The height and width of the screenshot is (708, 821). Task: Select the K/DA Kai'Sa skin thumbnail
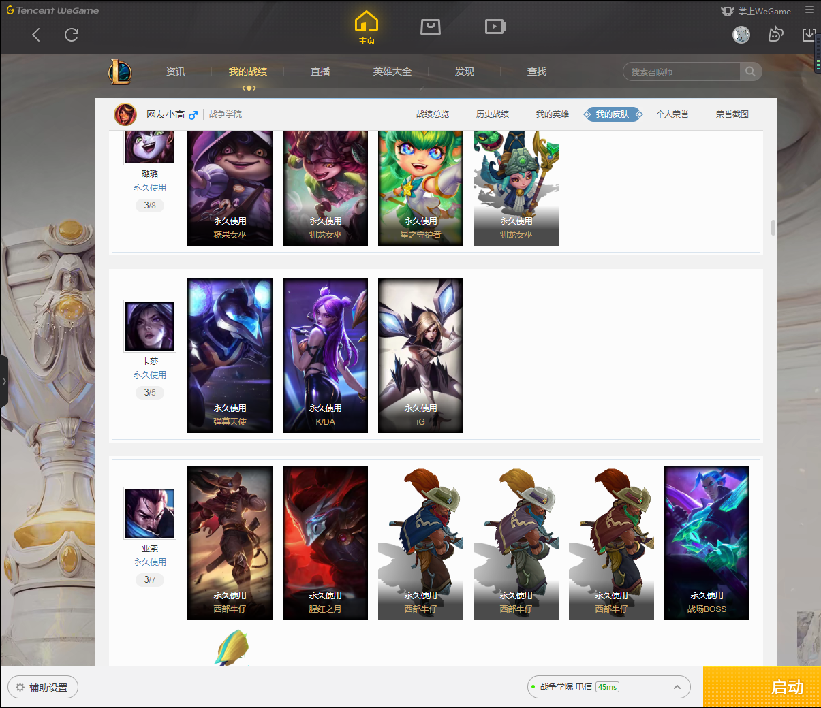(325, 355)
